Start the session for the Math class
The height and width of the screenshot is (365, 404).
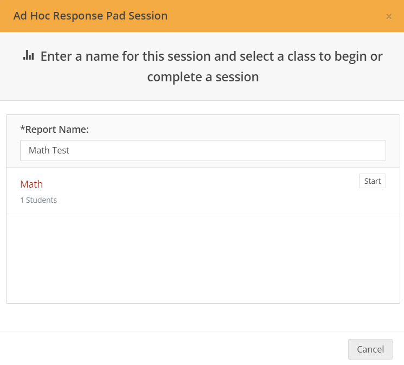pyautogui.click(x=373, y=181)
